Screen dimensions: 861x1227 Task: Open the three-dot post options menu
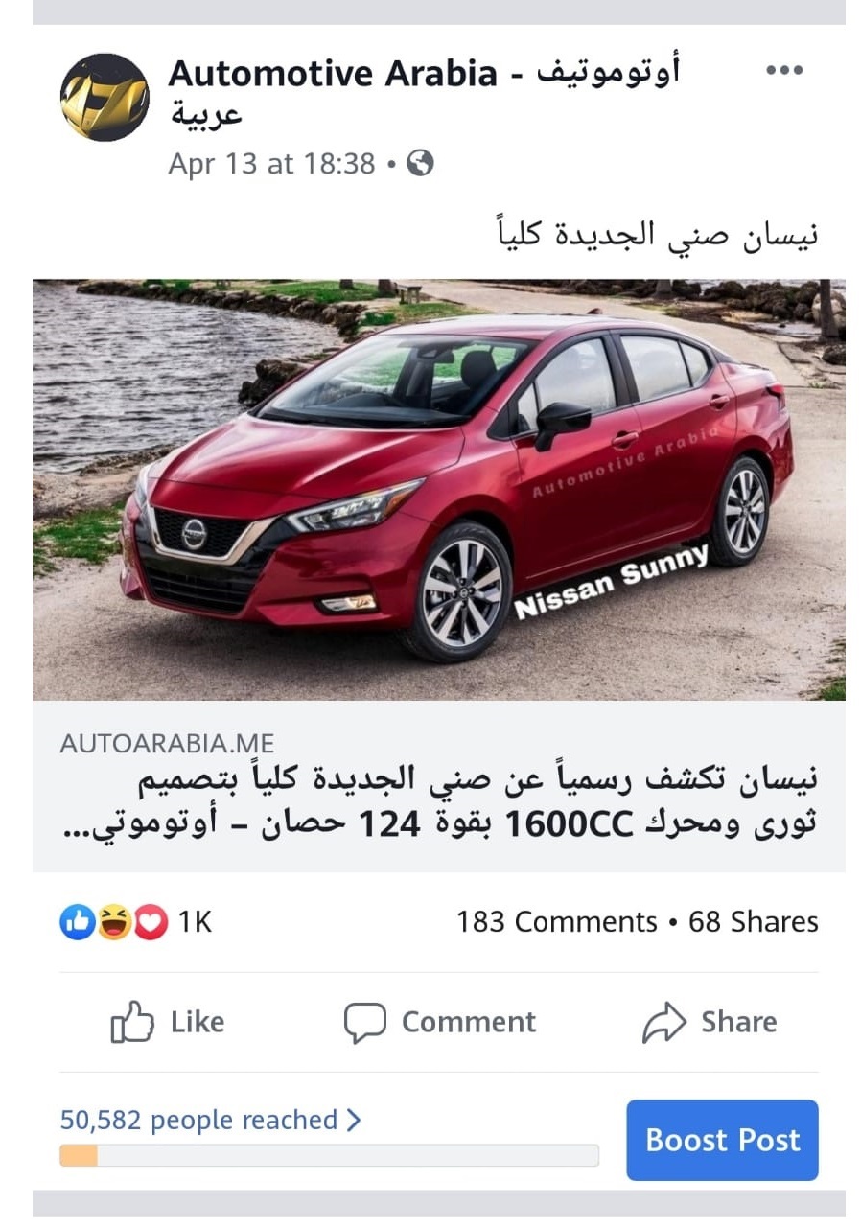pos(784,70)
